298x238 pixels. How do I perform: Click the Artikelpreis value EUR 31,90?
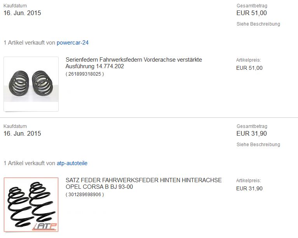click(249, 188)
